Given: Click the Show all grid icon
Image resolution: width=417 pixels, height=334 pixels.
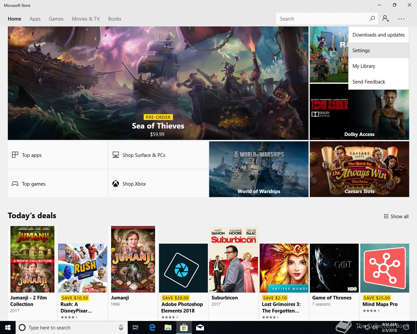Looking at the screenshot, I should (386, 216).
